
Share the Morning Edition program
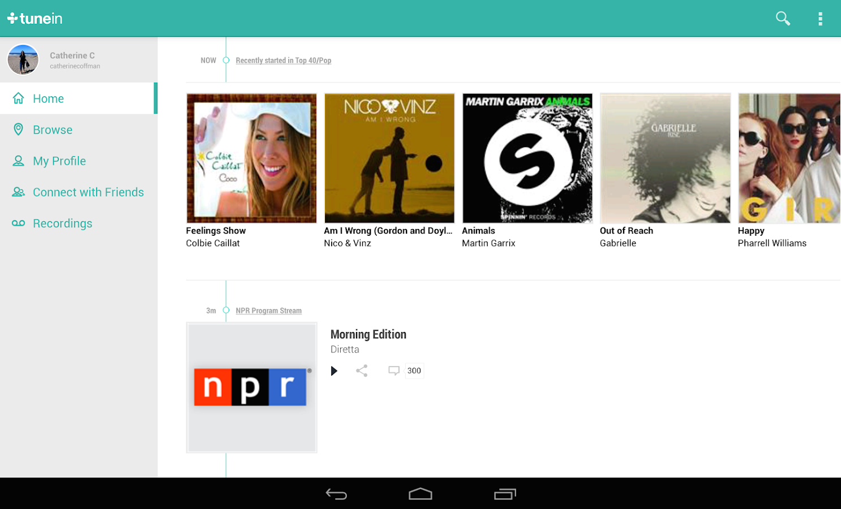362,371
